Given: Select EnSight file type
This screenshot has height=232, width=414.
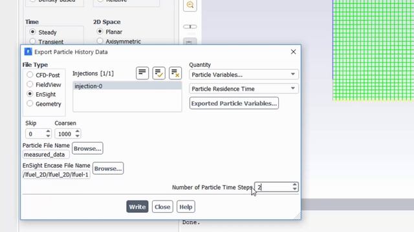Looking at the screenshot, I should tap(30, 94).
